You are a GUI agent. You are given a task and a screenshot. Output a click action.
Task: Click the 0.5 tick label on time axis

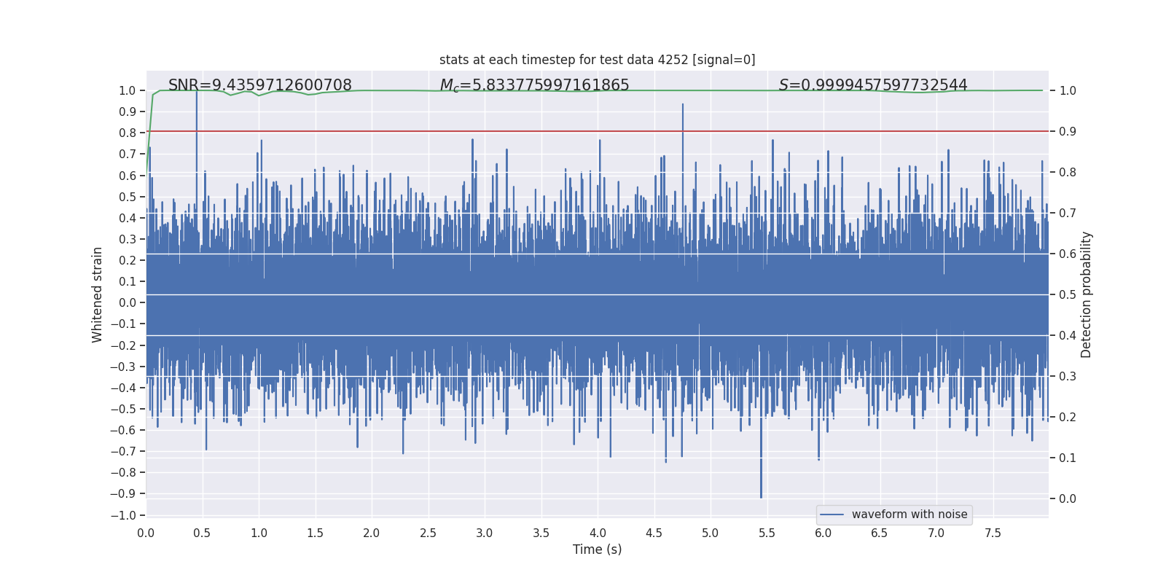[202, 533]
